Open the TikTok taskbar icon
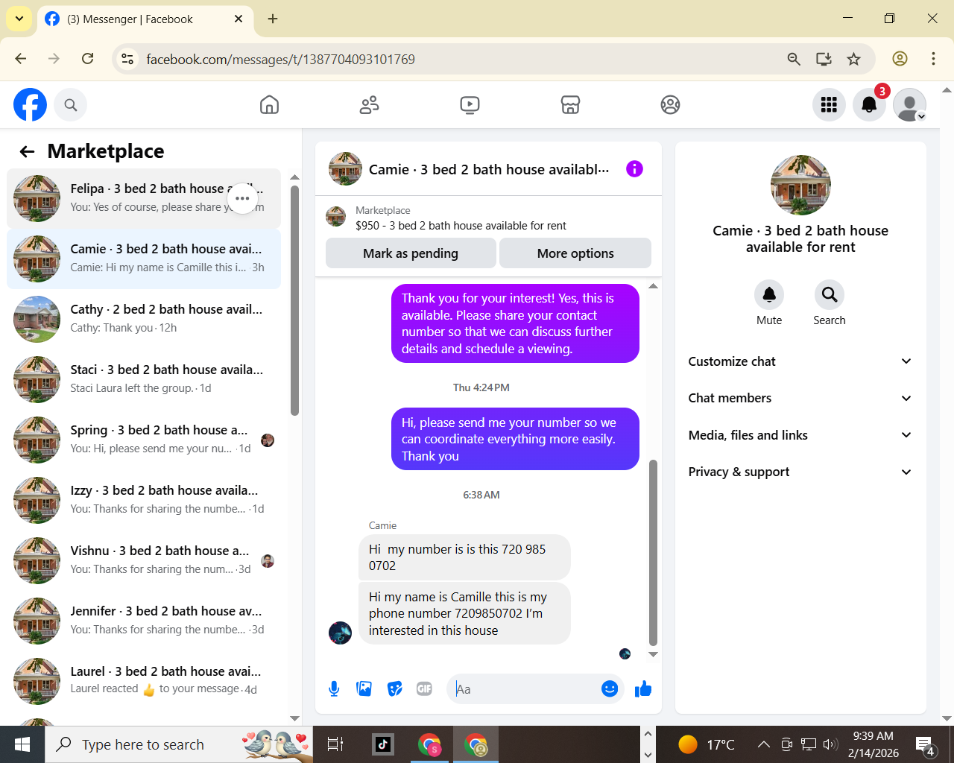Viewport: 954px width, 763px height. coord(383,744)
